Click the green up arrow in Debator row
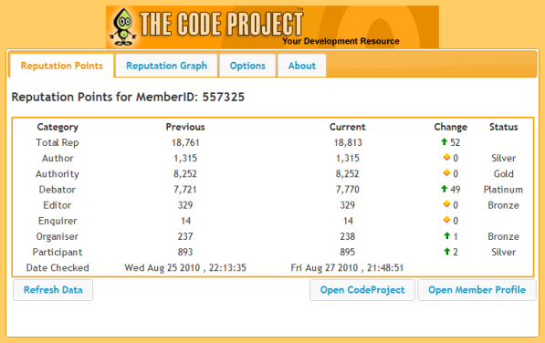 click(x=444, y=189)
